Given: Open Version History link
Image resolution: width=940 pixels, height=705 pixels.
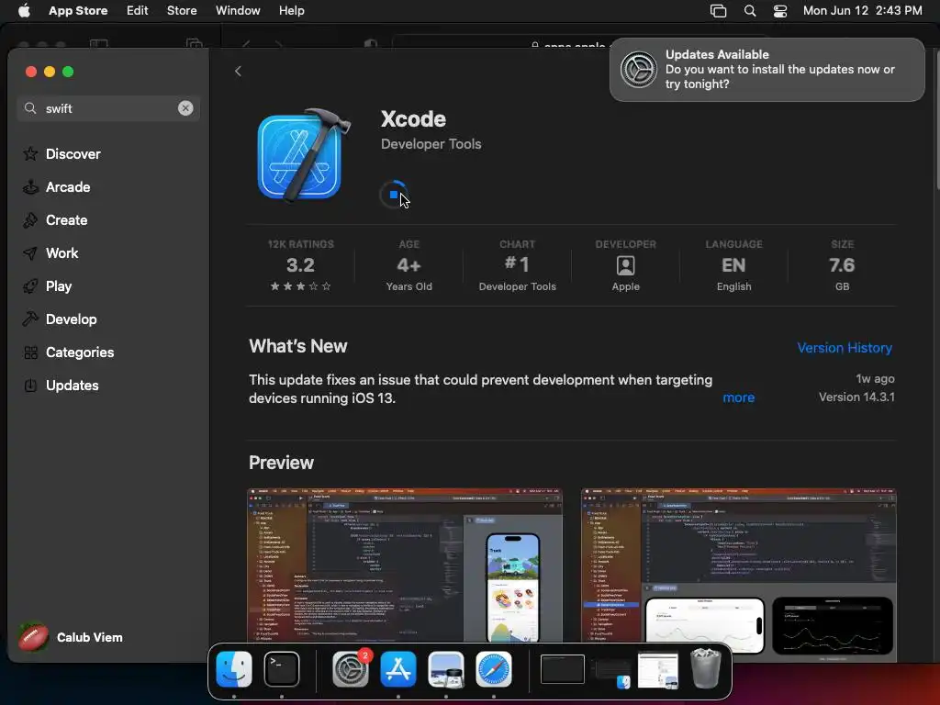Looking at the screenshot, I should coord(845,348).
